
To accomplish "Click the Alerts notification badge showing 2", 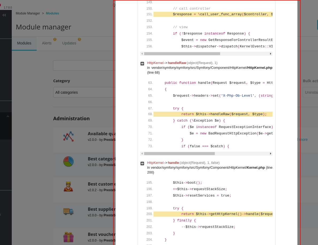I will point(55,39).
